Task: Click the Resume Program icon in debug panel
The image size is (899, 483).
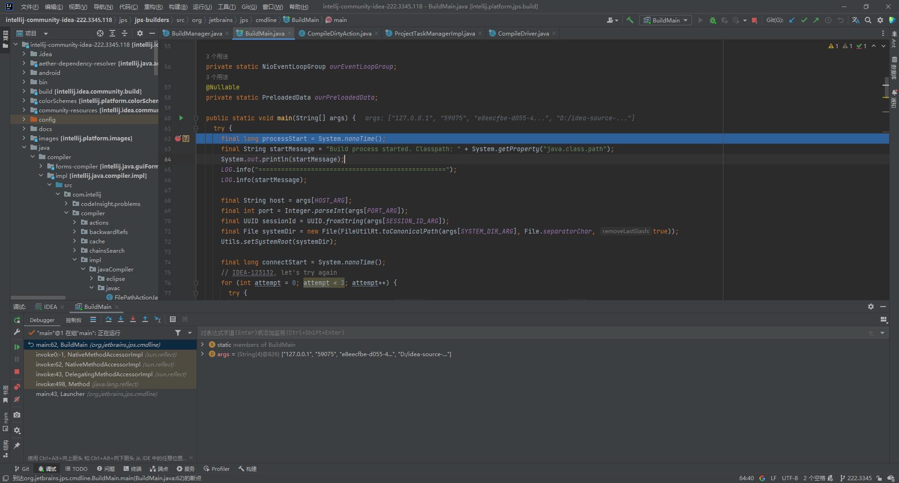Action: 17,346
